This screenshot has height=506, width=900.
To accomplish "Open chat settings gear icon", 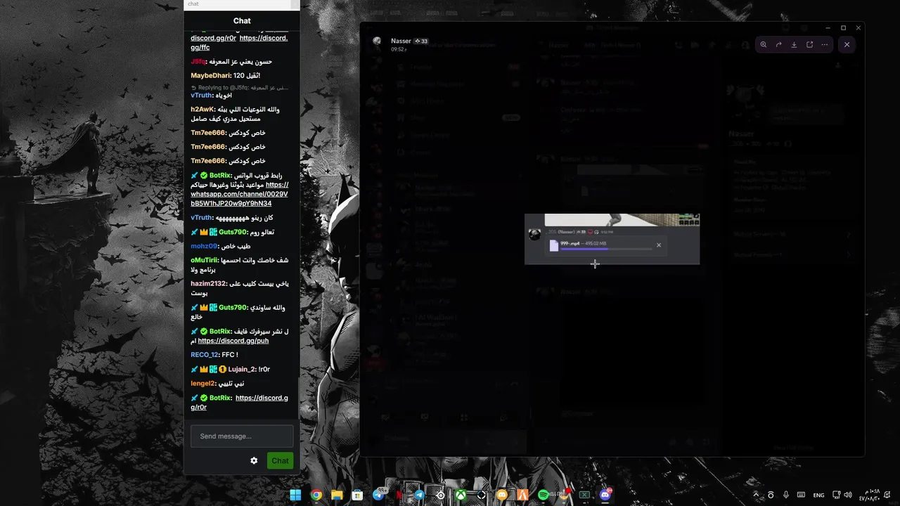I will (254, 461).
